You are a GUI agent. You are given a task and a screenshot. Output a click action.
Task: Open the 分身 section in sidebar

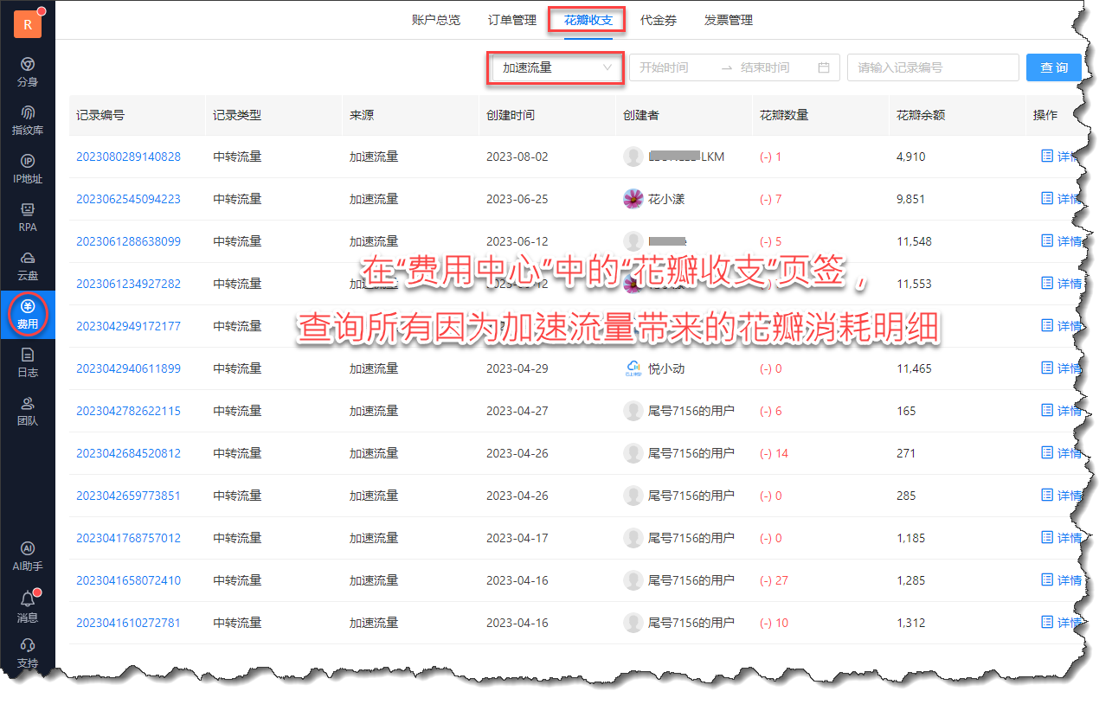(28, 73)
